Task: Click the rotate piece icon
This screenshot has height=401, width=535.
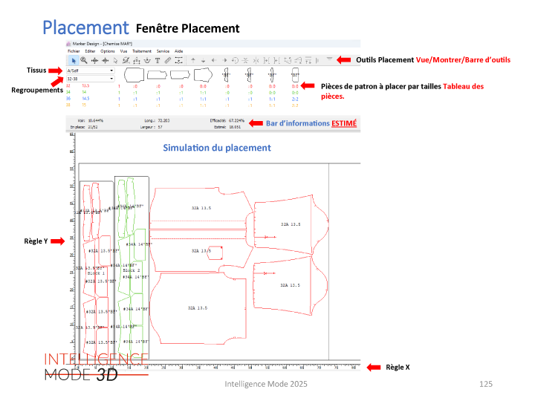Action: point(235,59)
